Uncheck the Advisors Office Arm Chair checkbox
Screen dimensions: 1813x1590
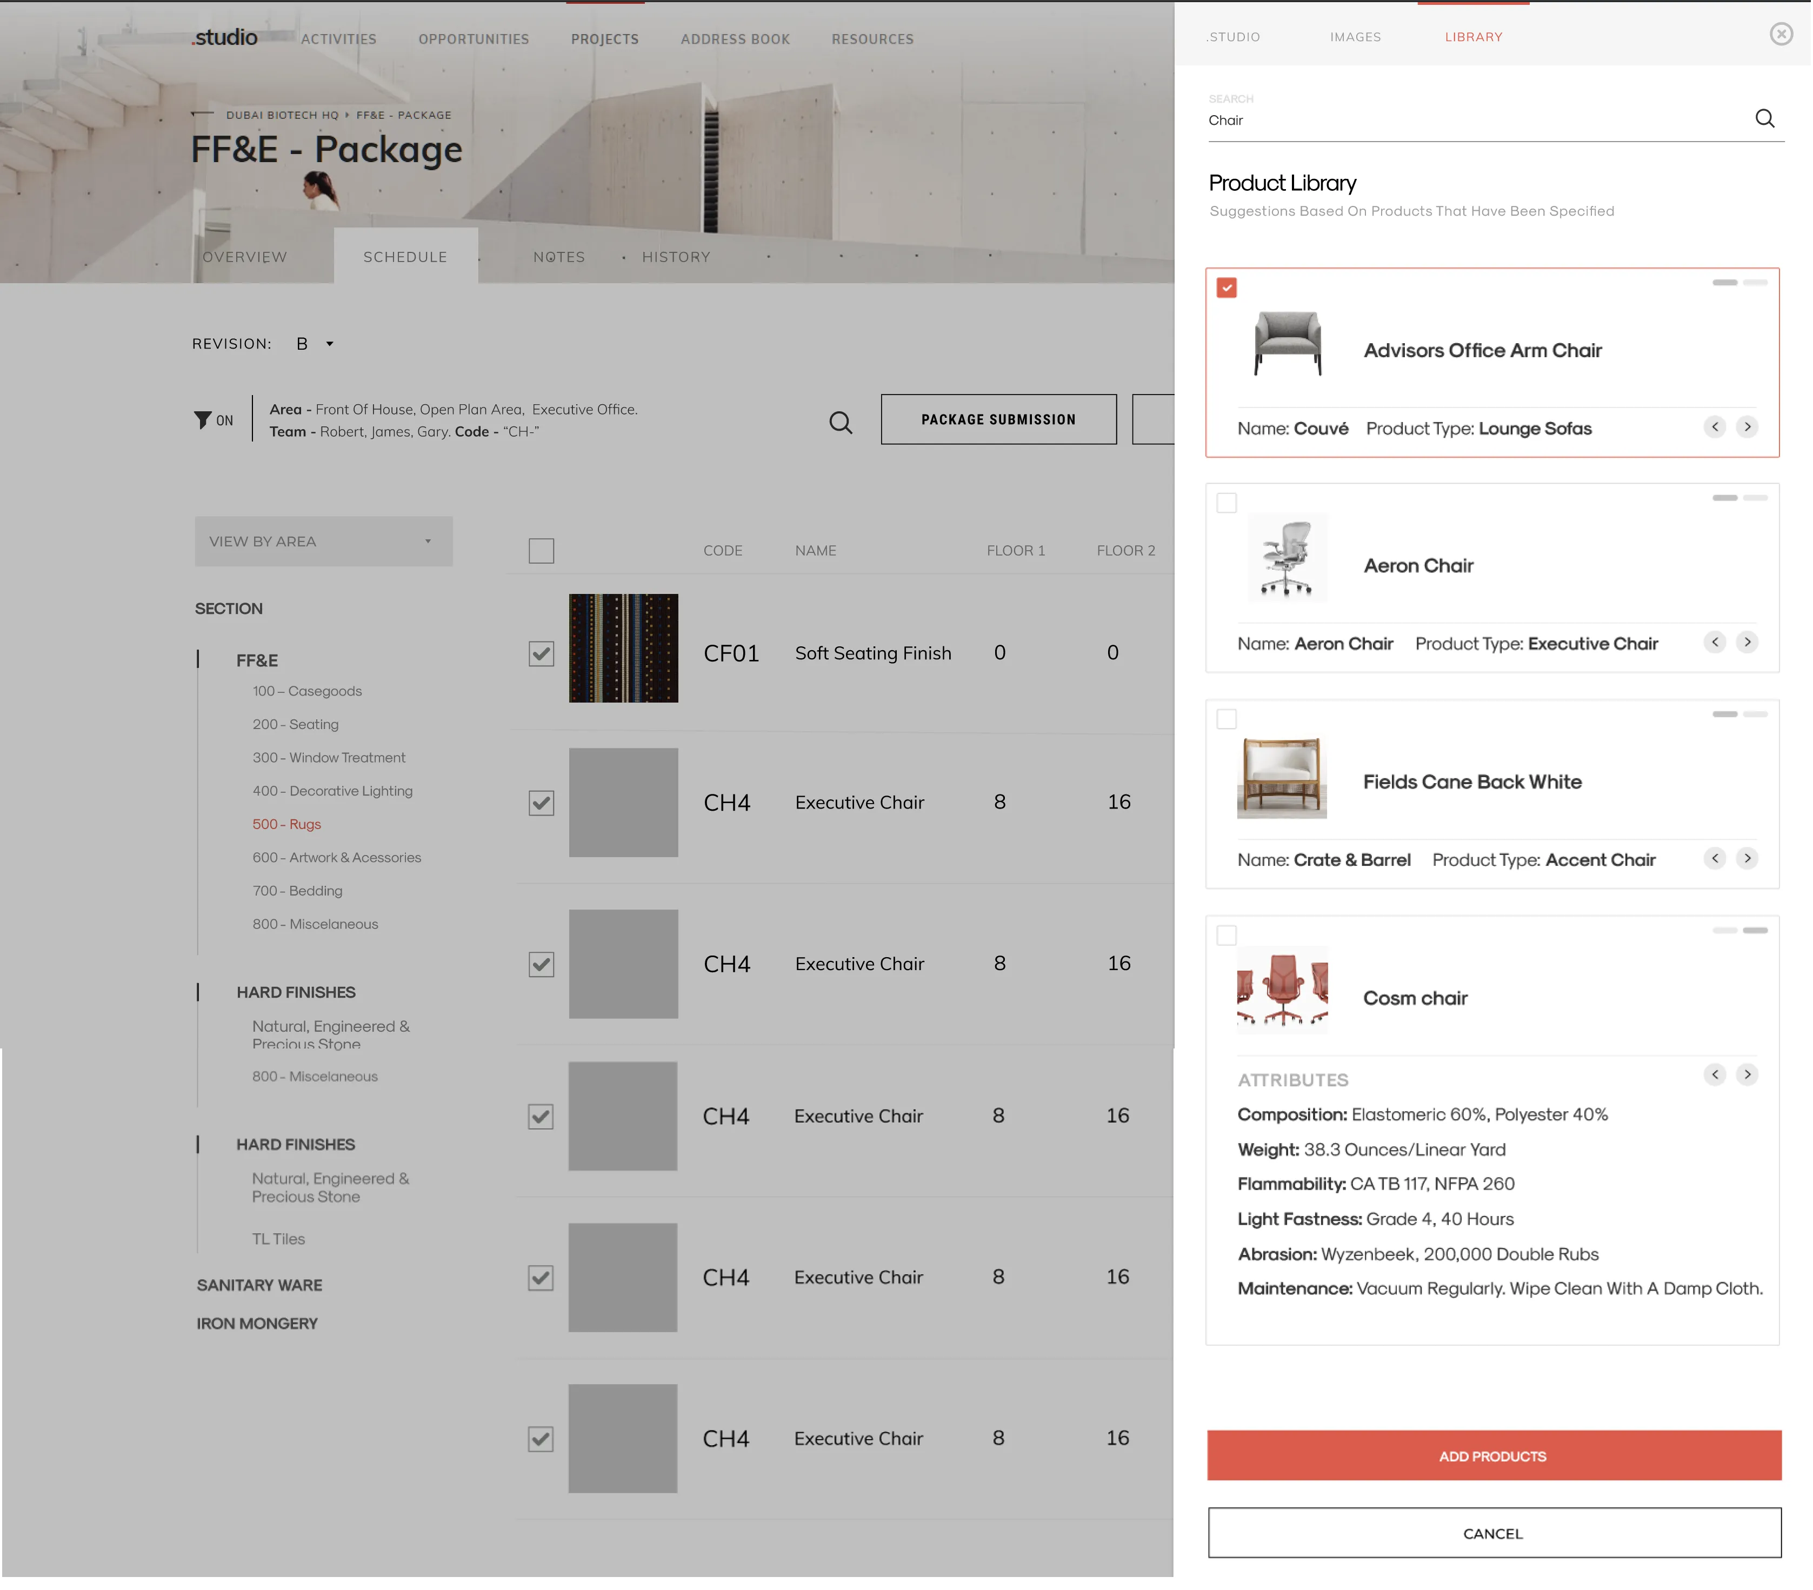click(x=1226, y=288)
